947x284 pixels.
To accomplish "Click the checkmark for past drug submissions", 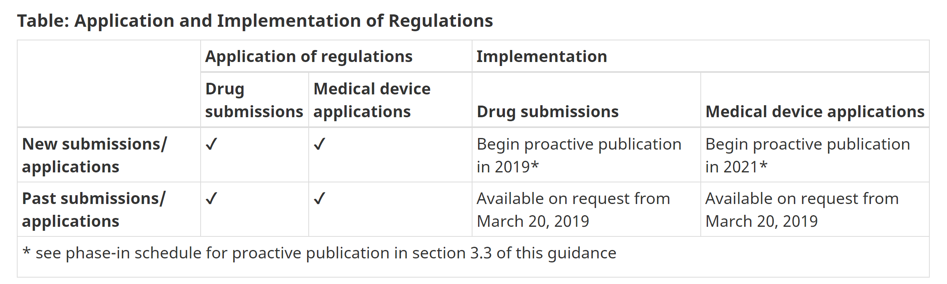I will tap(211, 198).
